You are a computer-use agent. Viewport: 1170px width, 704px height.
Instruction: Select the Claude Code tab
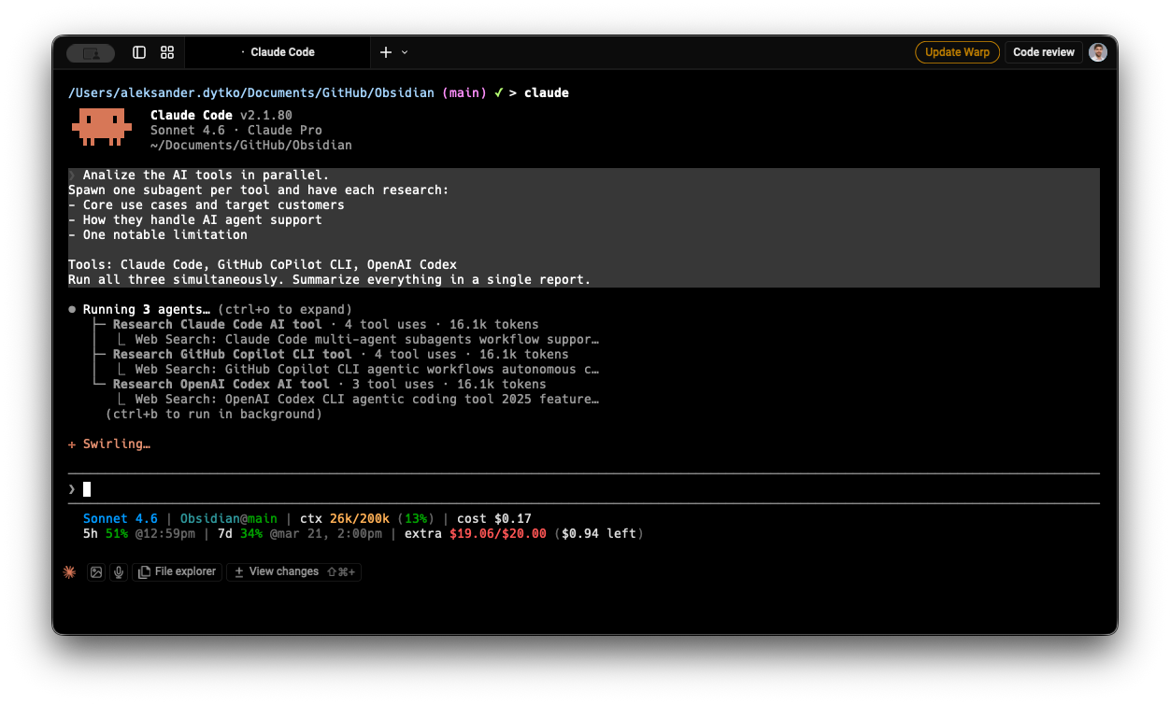[x=278, y=52]
